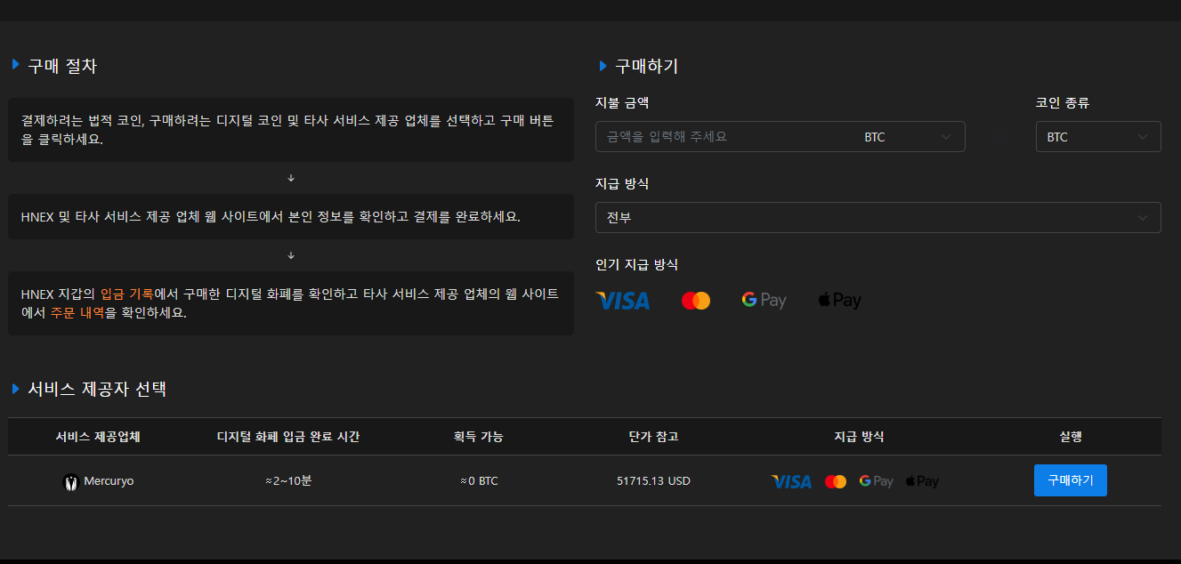Open the 코인 종류 dropdown showing BTC

1097,136
